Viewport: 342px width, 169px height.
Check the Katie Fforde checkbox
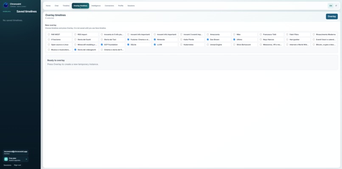[x=181, y=39]
